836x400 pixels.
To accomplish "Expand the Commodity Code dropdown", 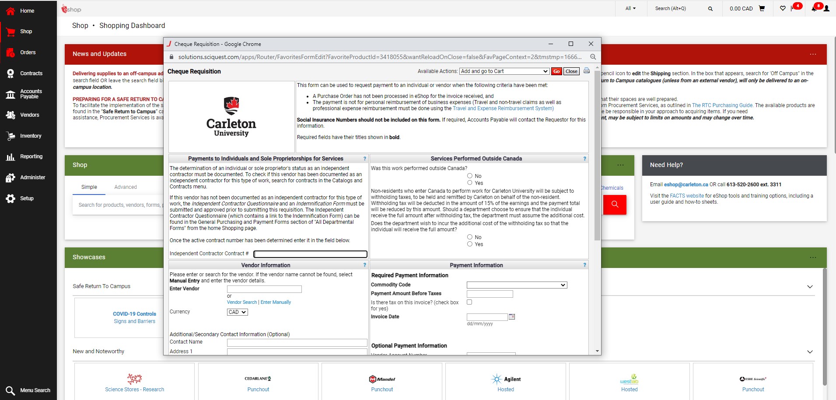I will (517, 285).
